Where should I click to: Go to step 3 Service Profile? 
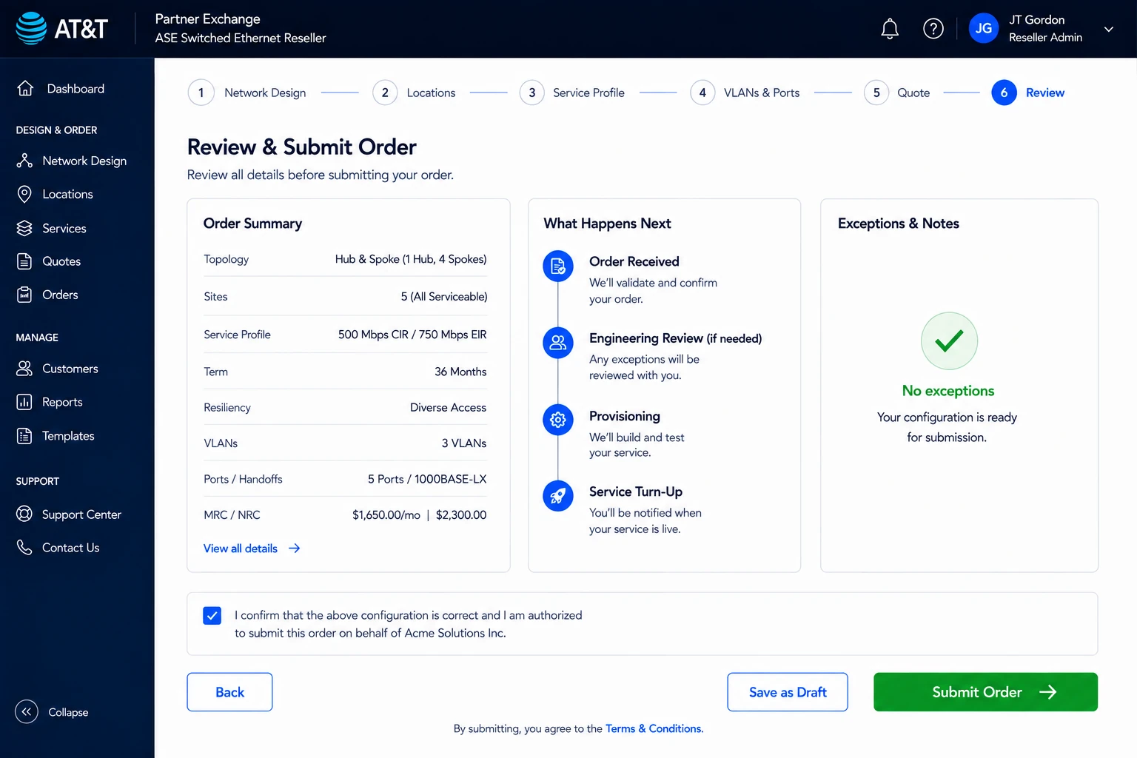point(571,93)
